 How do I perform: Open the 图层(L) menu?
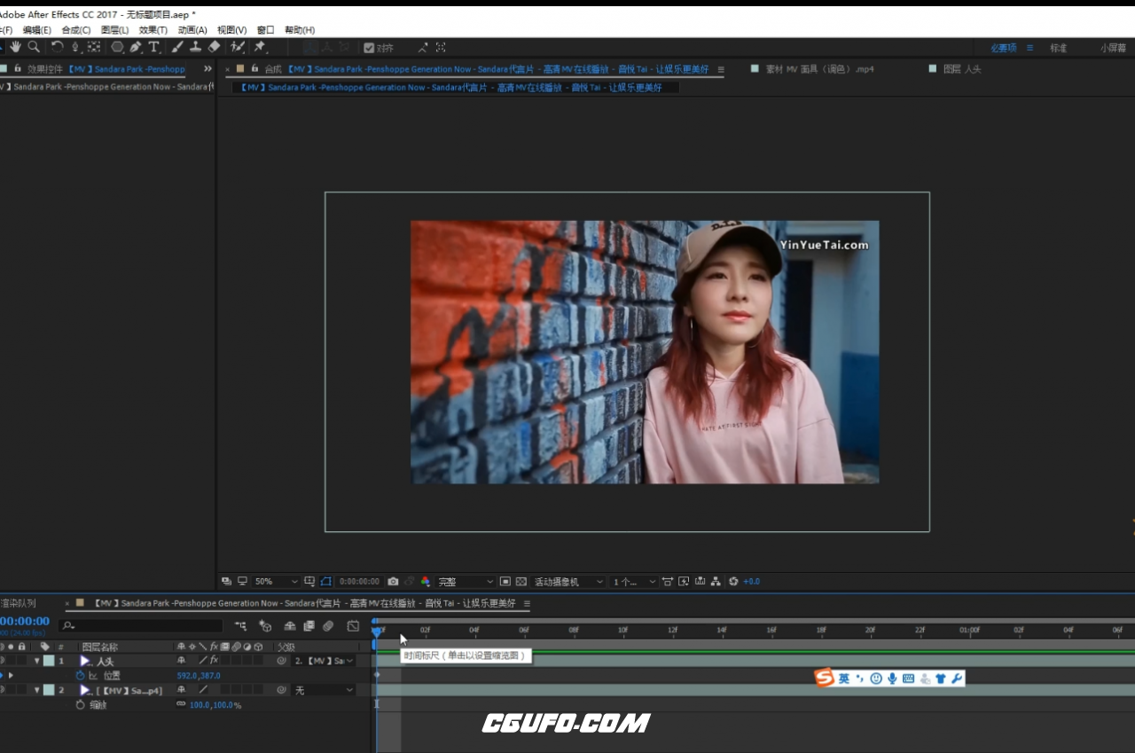pyautogui.click(x=114, y=30)
